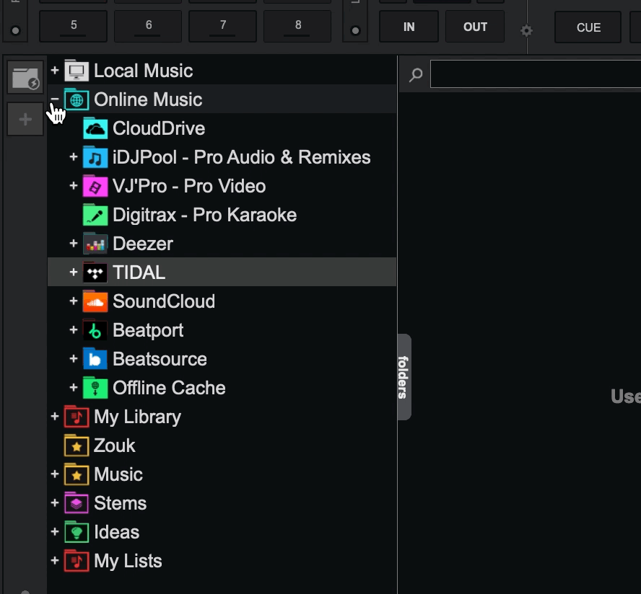Click the add shortcut plus button in sidebar
The height and width of the screenshot is (594, 641).
click(25, 119)
